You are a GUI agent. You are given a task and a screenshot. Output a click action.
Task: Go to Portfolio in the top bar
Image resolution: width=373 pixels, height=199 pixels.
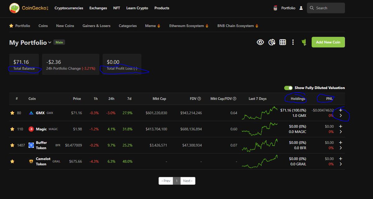(x=288, y=8)
